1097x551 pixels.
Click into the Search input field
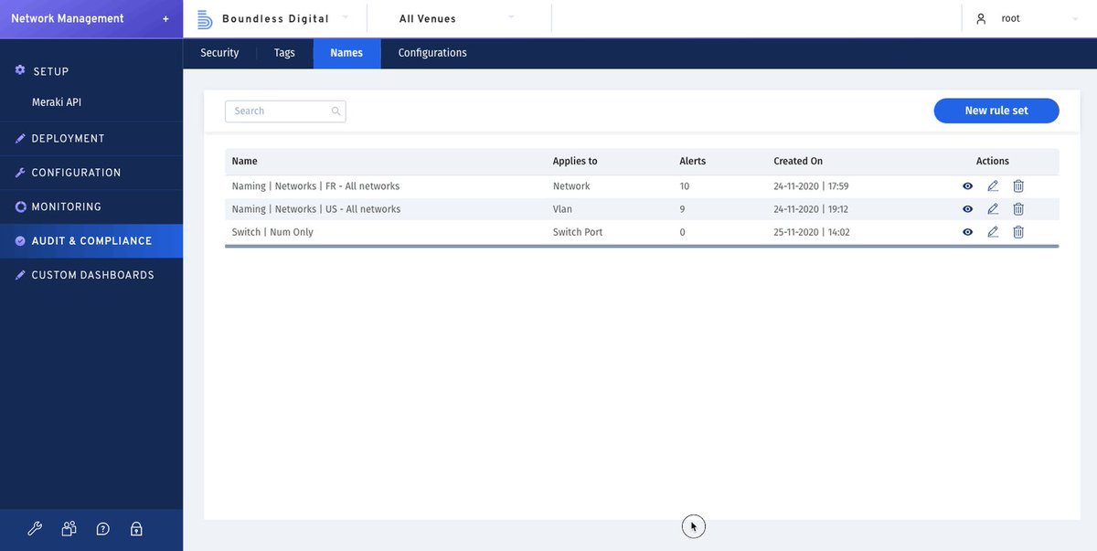point(285,111)
